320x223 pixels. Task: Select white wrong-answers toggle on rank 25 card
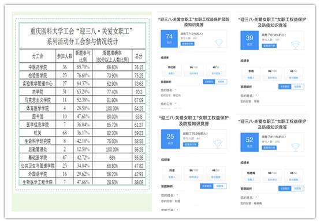pyautogui.click(x=220, y=186)
